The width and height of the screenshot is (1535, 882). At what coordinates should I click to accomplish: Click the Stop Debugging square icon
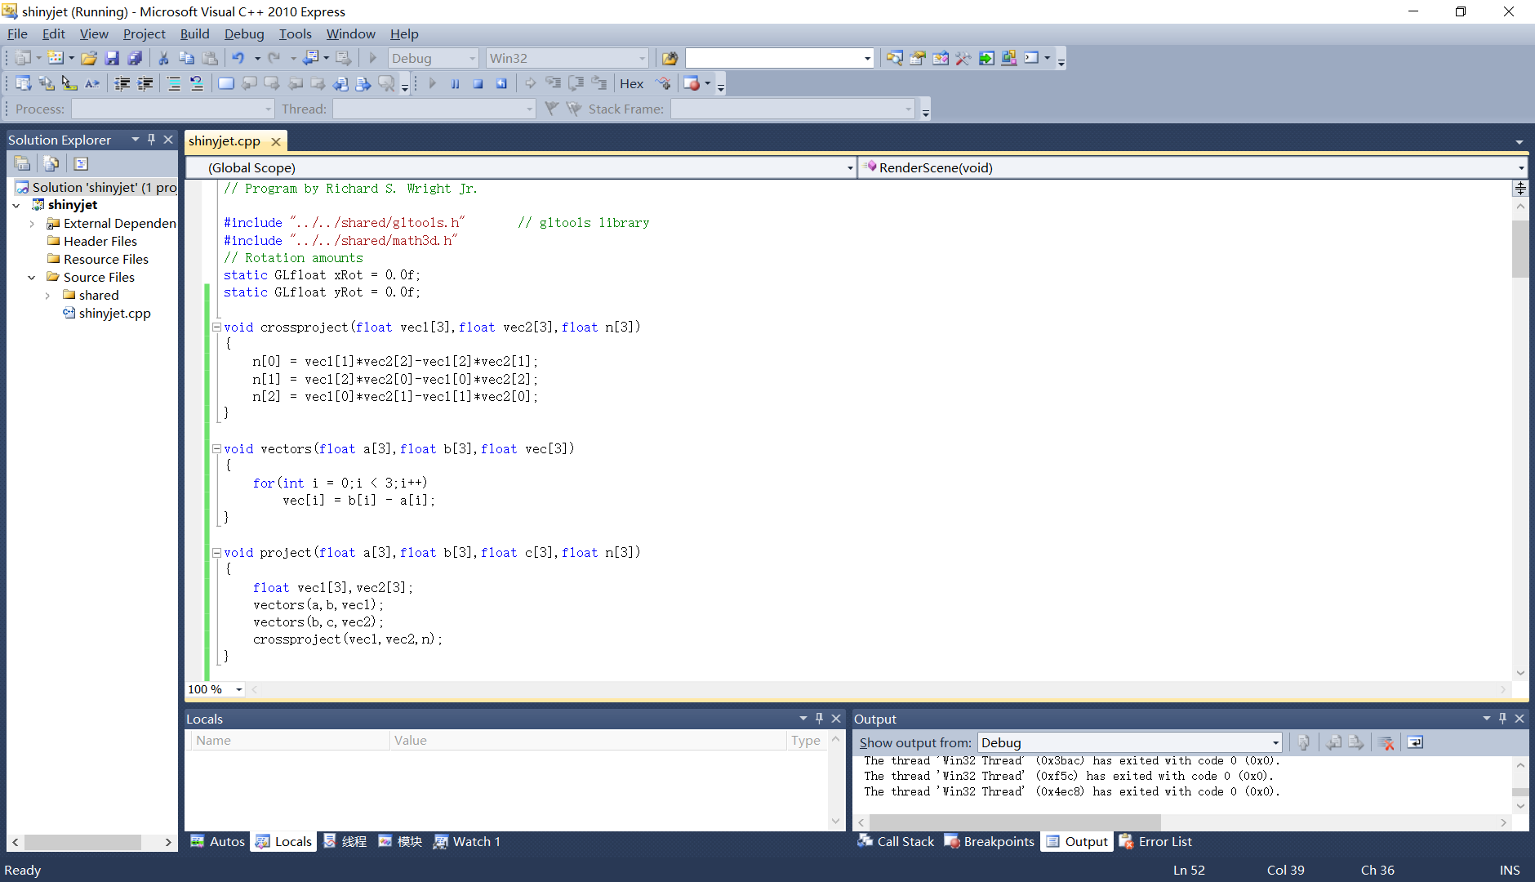tap(478, 83)
